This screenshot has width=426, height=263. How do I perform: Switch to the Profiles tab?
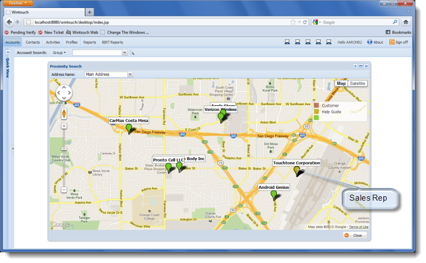(71, 42)
